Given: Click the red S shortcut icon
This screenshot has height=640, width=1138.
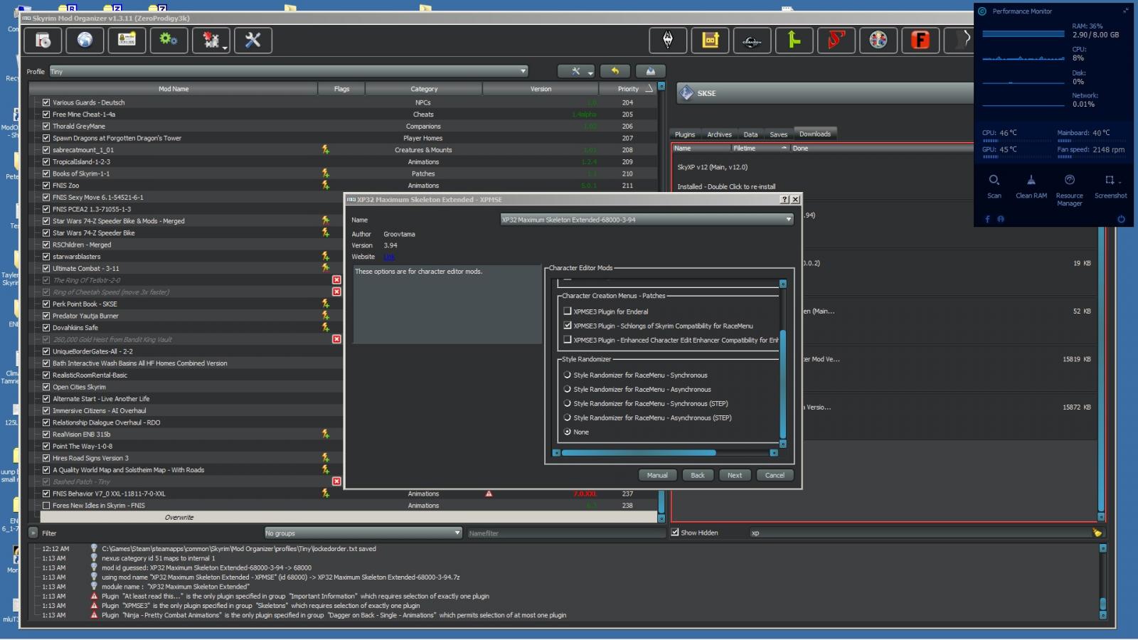Looking at the screenshot, I should (x=836, y=41).
